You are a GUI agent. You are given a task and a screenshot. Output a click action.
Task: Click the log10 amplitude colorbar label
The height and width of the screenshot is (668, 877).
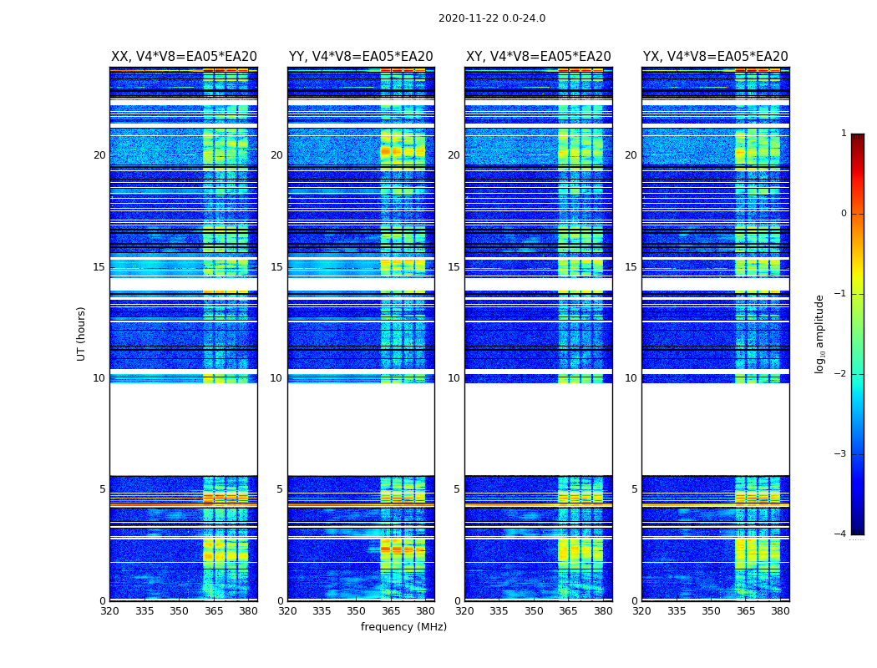tap(819, 334)
